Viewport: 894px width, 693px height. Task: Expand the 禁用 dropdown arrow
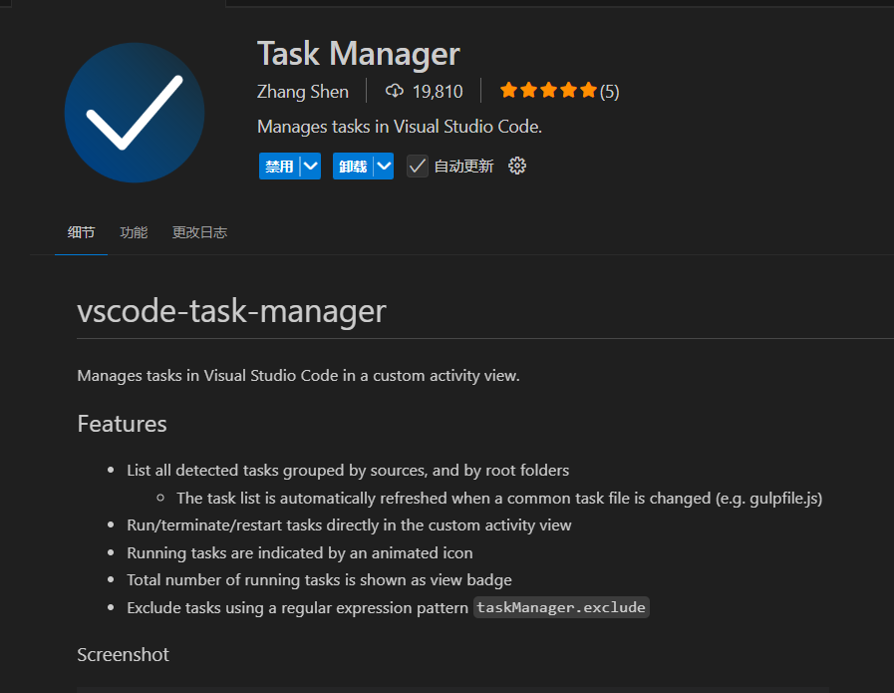pyautogui.click(x=310, y=167)
